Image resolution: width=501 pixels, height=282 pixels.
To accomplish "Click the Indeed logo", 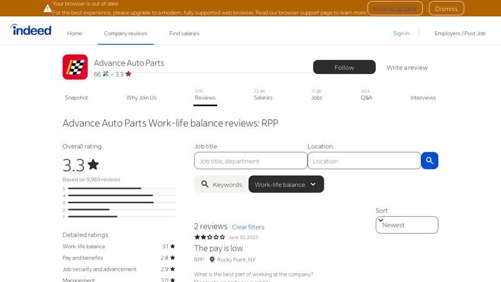I will pos(31,30).
